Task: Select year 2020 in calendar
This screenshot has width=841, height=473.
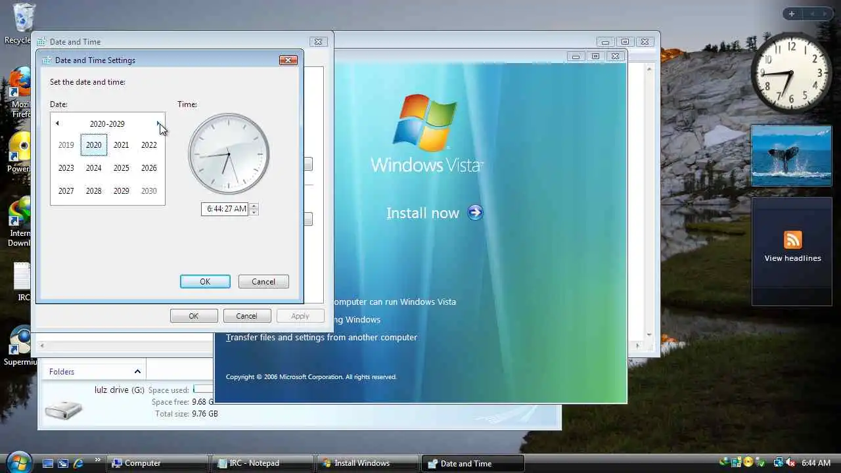Action: coord(94,145)
